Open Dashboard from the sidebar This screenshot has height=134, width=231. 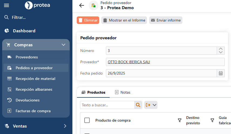click(24, 31)
